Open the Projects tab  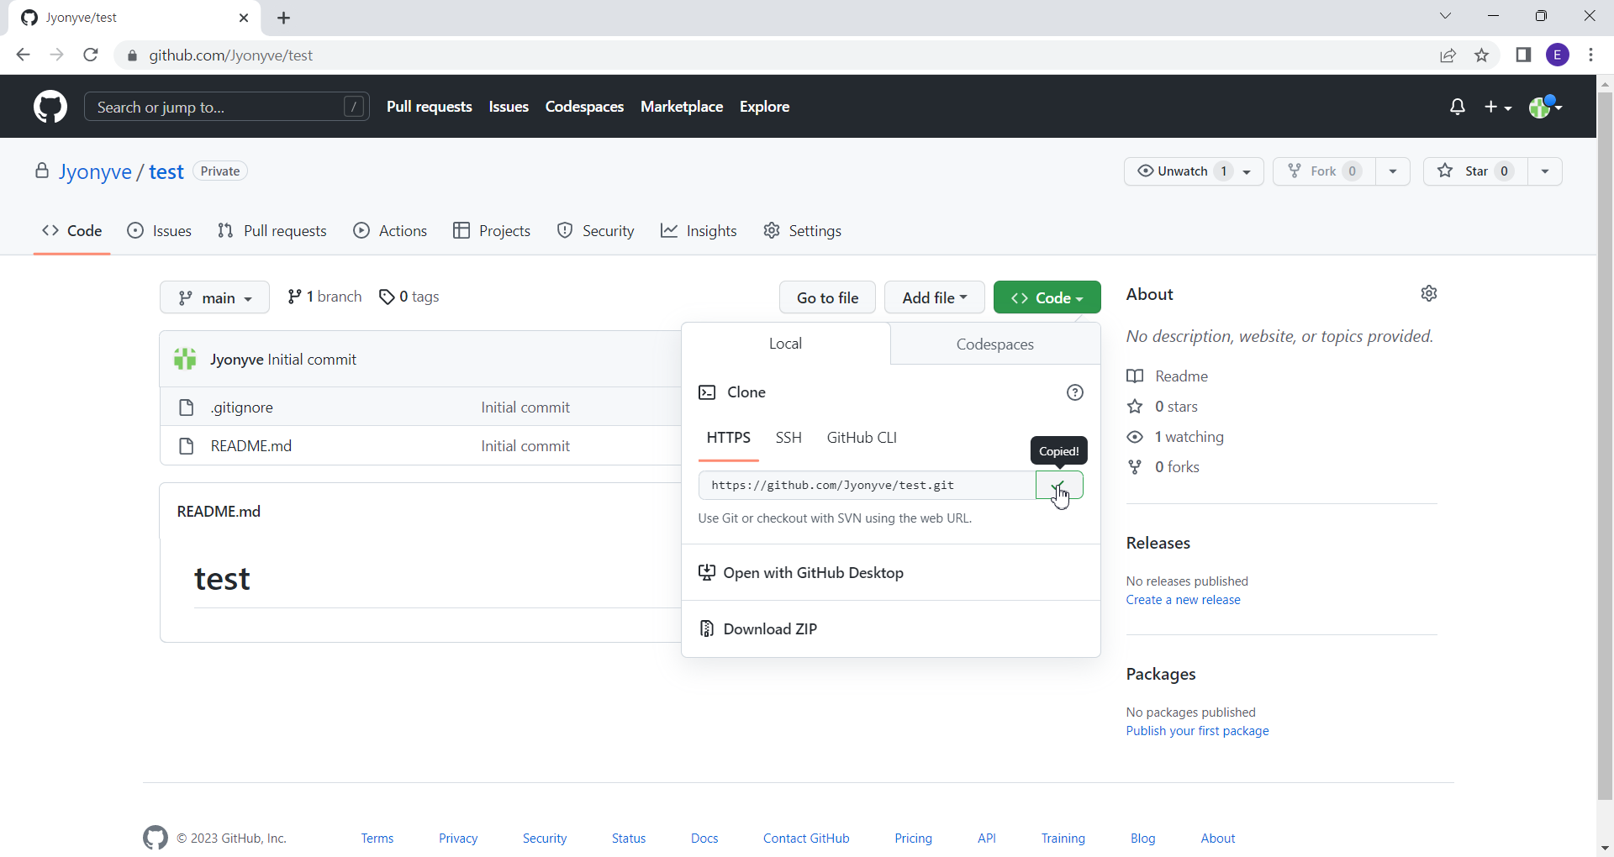point(492,231)
